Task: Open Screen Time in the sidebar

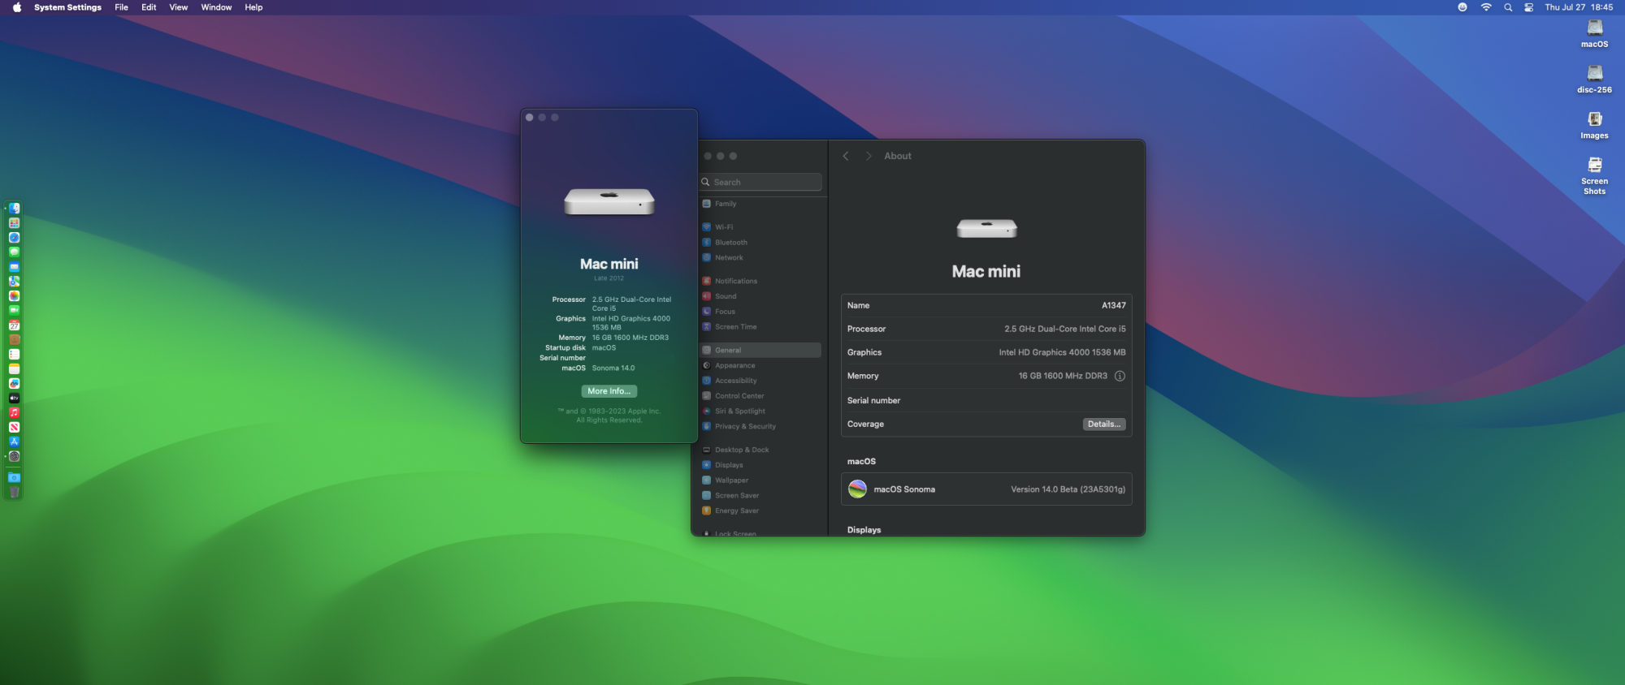Action: tap(761, 327)
